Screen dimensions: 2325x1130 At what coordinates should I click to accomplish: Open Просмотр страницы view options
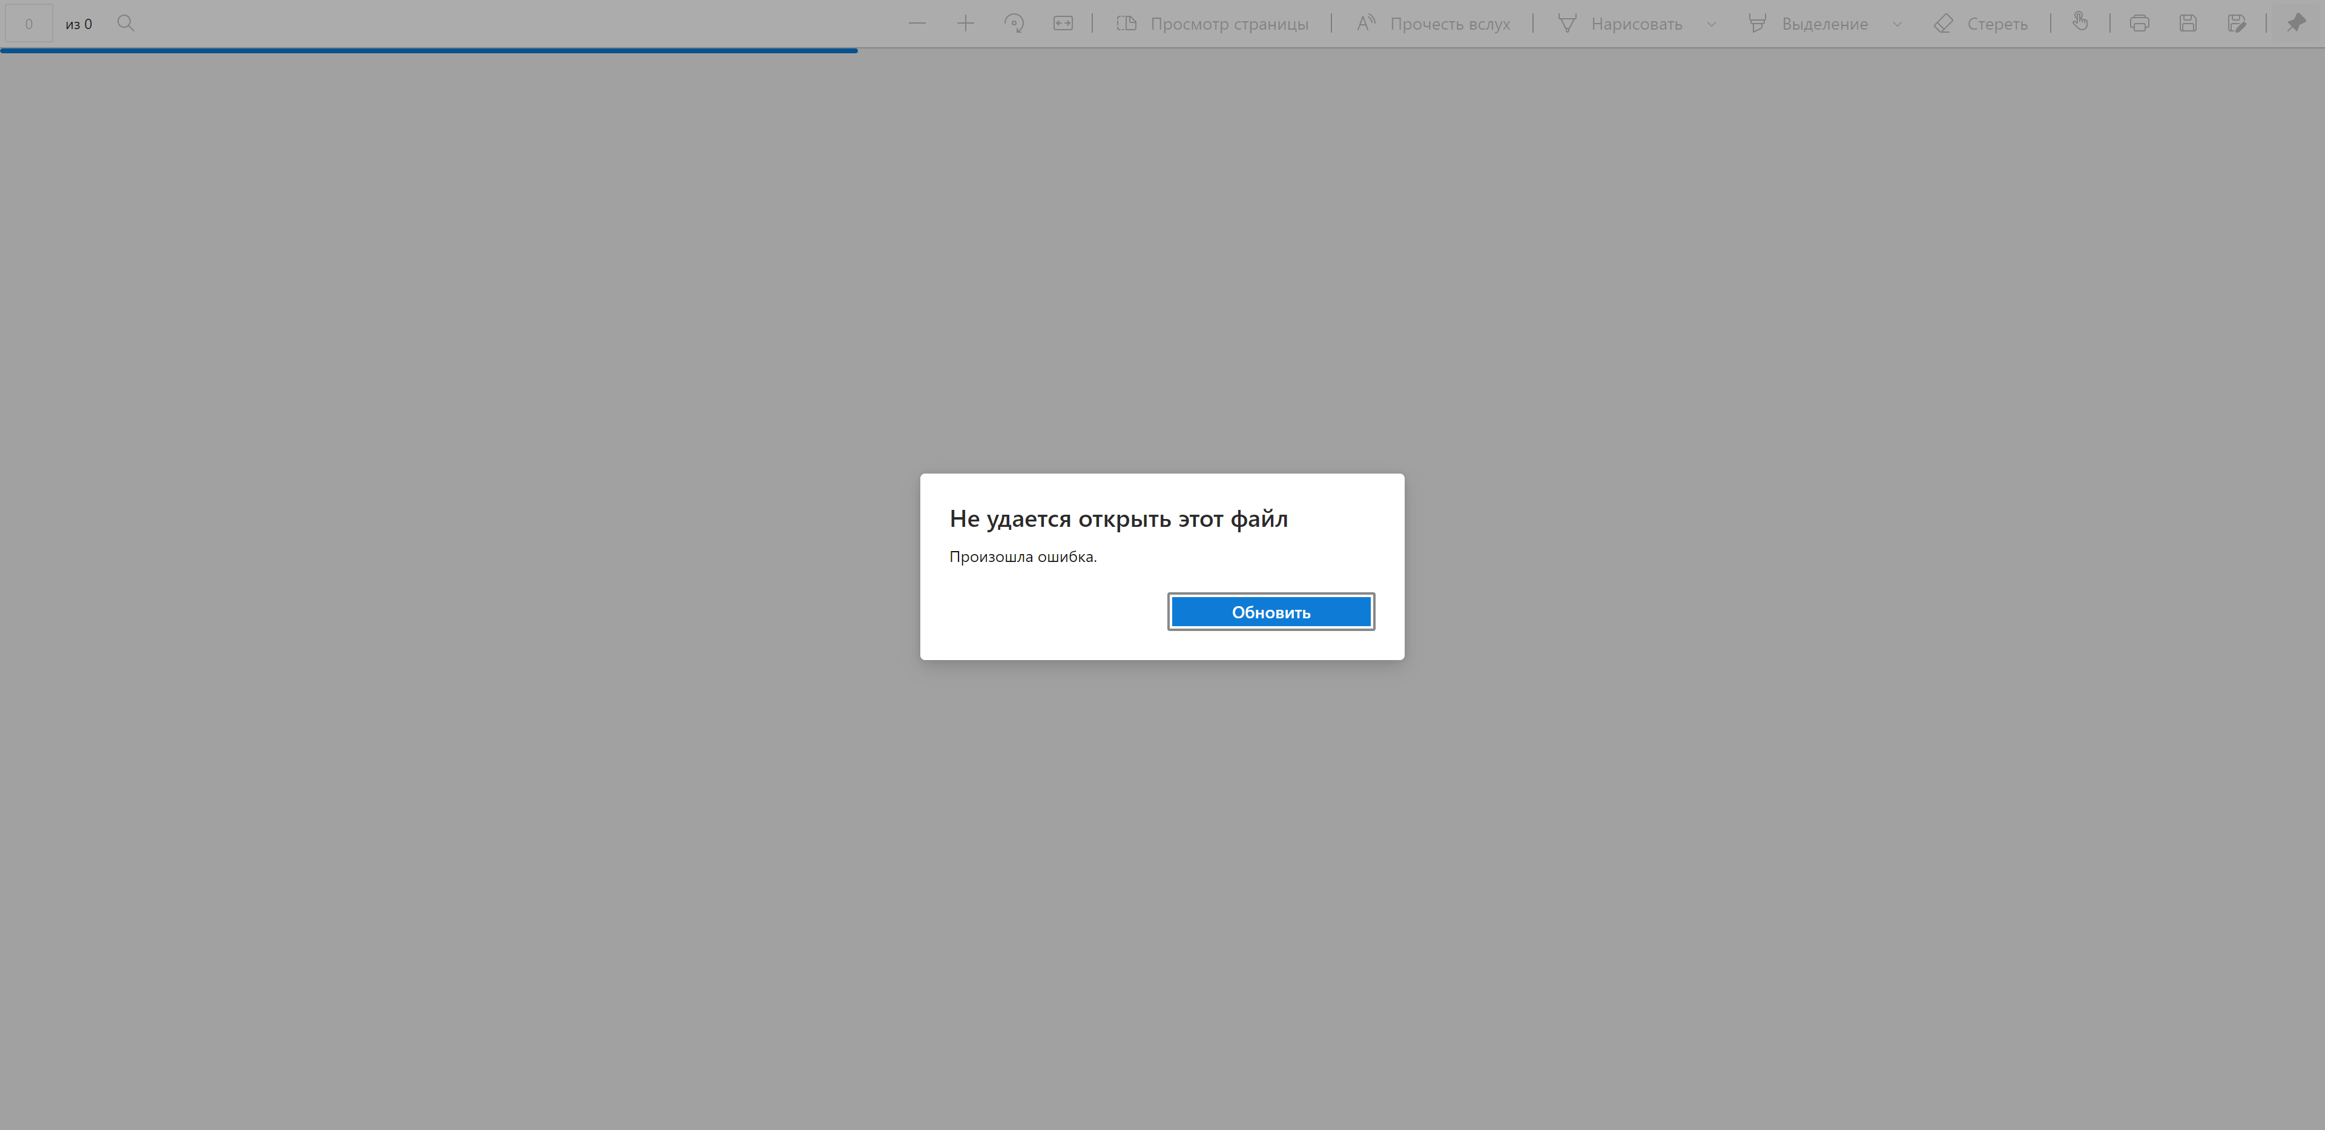pos(1212,24)
